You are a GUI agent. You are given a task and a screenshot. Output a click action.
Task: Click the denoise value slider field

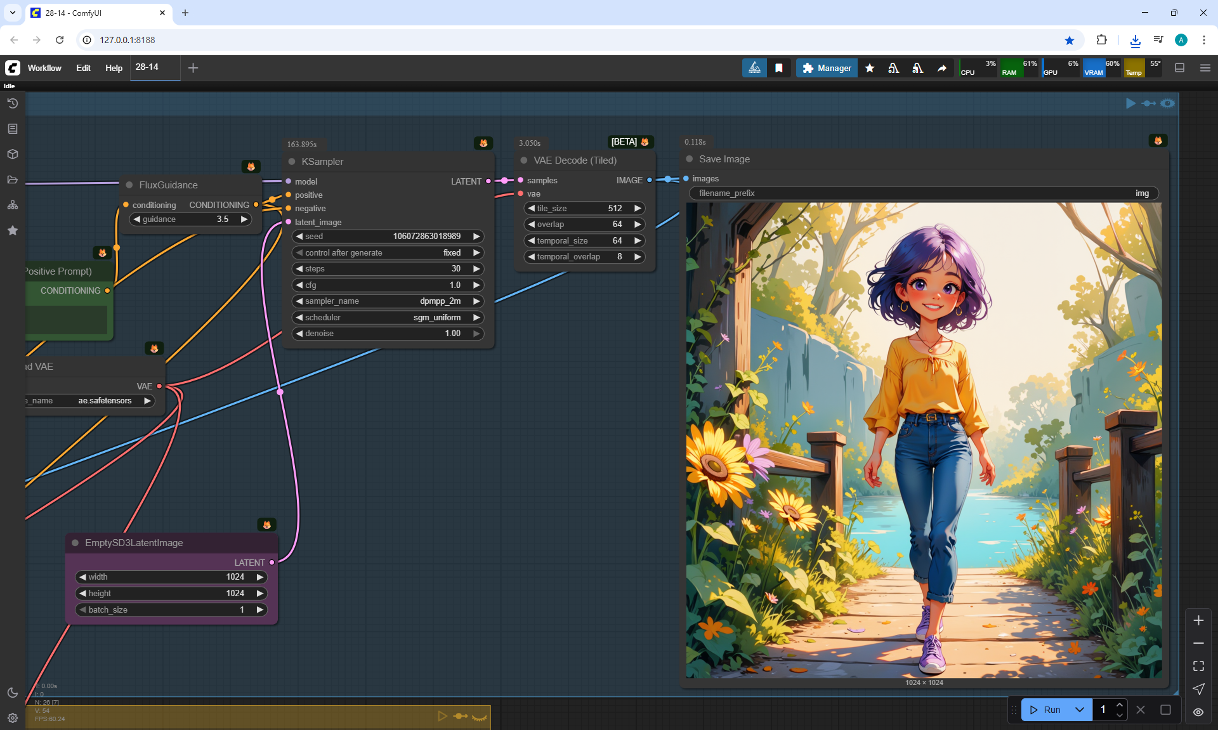pos(388,334)
